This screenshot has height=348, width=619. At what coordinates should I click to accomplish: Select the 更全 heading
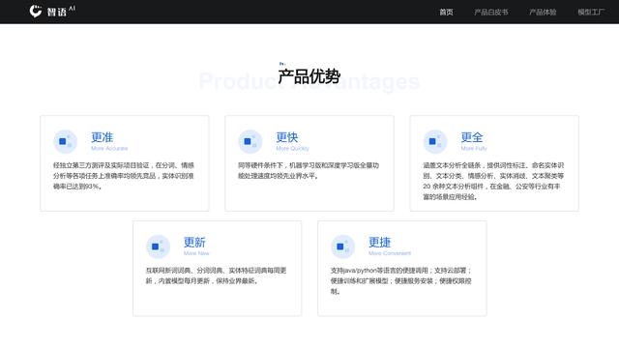click(472, 137)
